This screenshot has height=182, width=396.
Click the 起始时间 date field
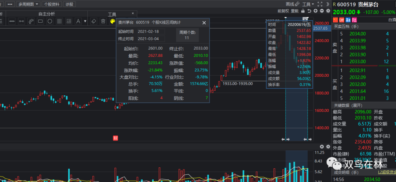(151, 31)
